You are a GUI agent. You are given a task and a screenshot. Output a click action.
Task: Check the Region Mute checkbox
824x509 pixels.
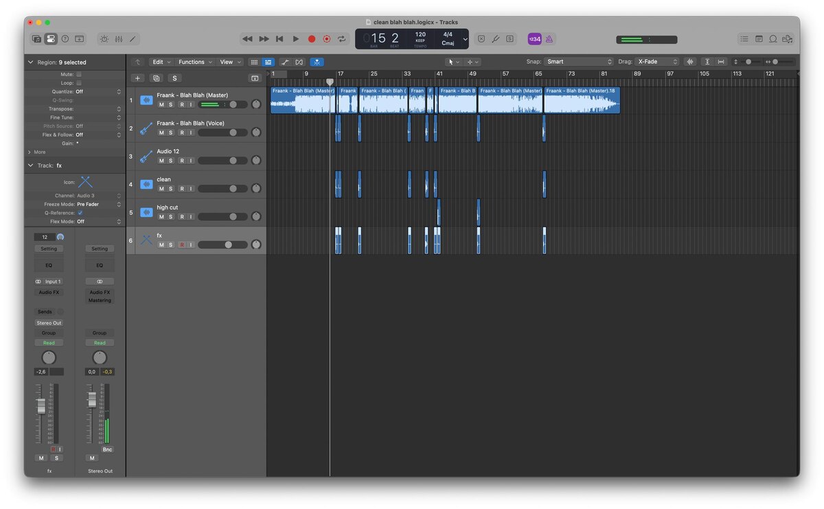(x=79, y=74)
